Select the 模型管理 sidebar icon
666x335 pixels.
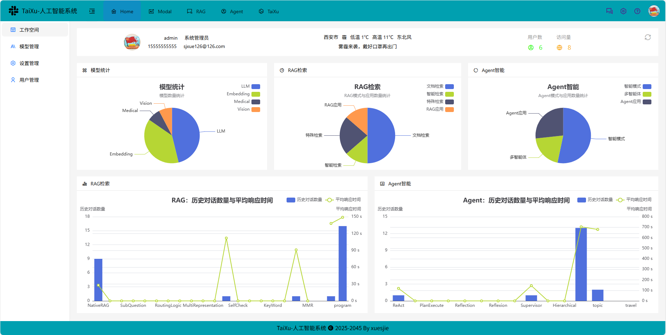coord(13,46)
